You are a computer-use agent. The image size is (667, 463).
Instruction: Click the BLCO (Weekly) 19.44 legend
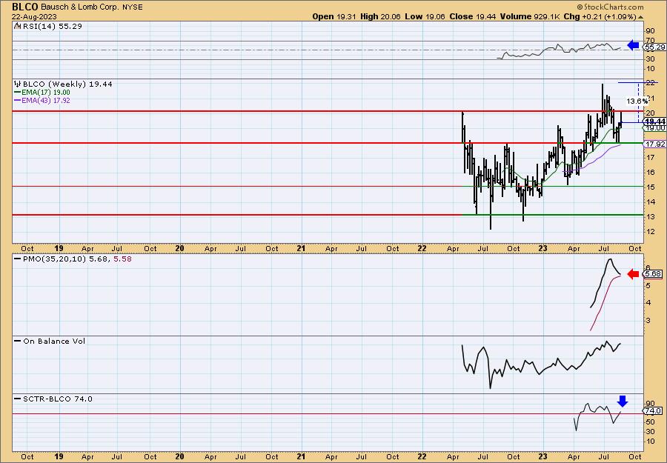(67, 84)
